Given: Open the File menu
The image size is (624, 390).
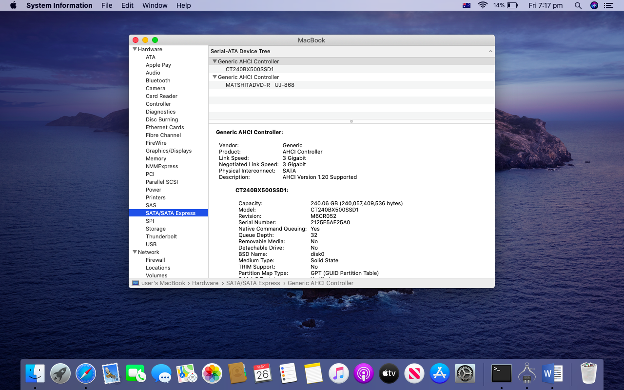Looking at the screenshot, I should coord(107,5).
